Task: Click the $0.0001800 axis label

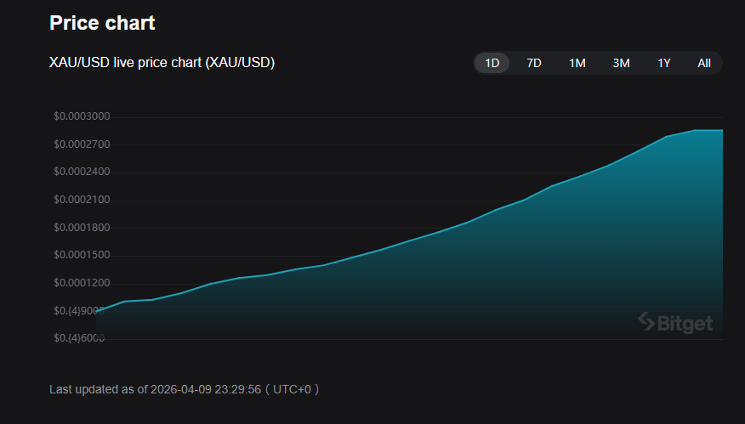Action: pyautogui.click(x=82, y=228)
